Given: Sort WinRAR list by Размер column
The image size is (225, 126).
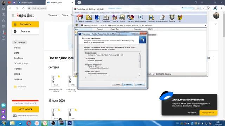Looking at the screenshot, I should (x=100, y=29).
